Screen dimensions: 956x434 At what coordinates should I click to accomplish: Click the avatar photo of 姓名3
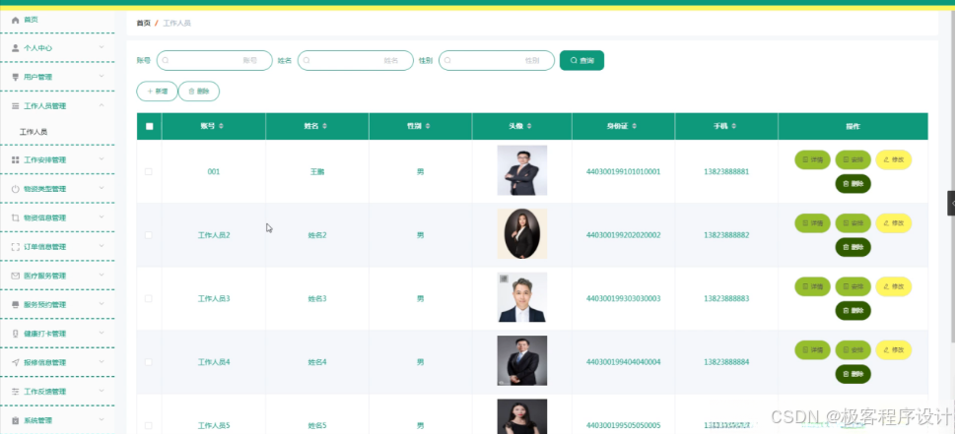(x=522, y=297)
